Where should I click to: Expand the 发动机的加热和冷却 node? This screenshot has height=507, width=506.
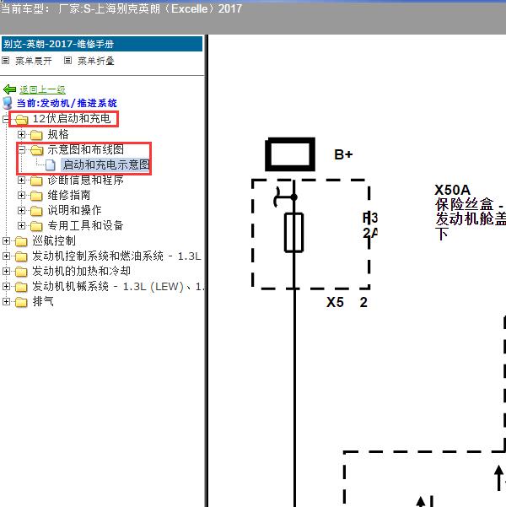point(6,272)
